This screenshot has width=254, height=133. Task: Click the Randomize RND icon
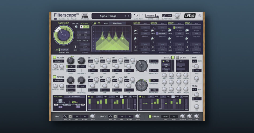pyautogui.click(x=85, y=15)
